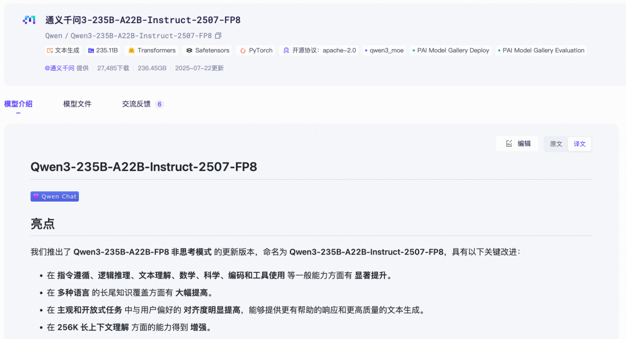Select the Safetensors tag

(208, 50)
